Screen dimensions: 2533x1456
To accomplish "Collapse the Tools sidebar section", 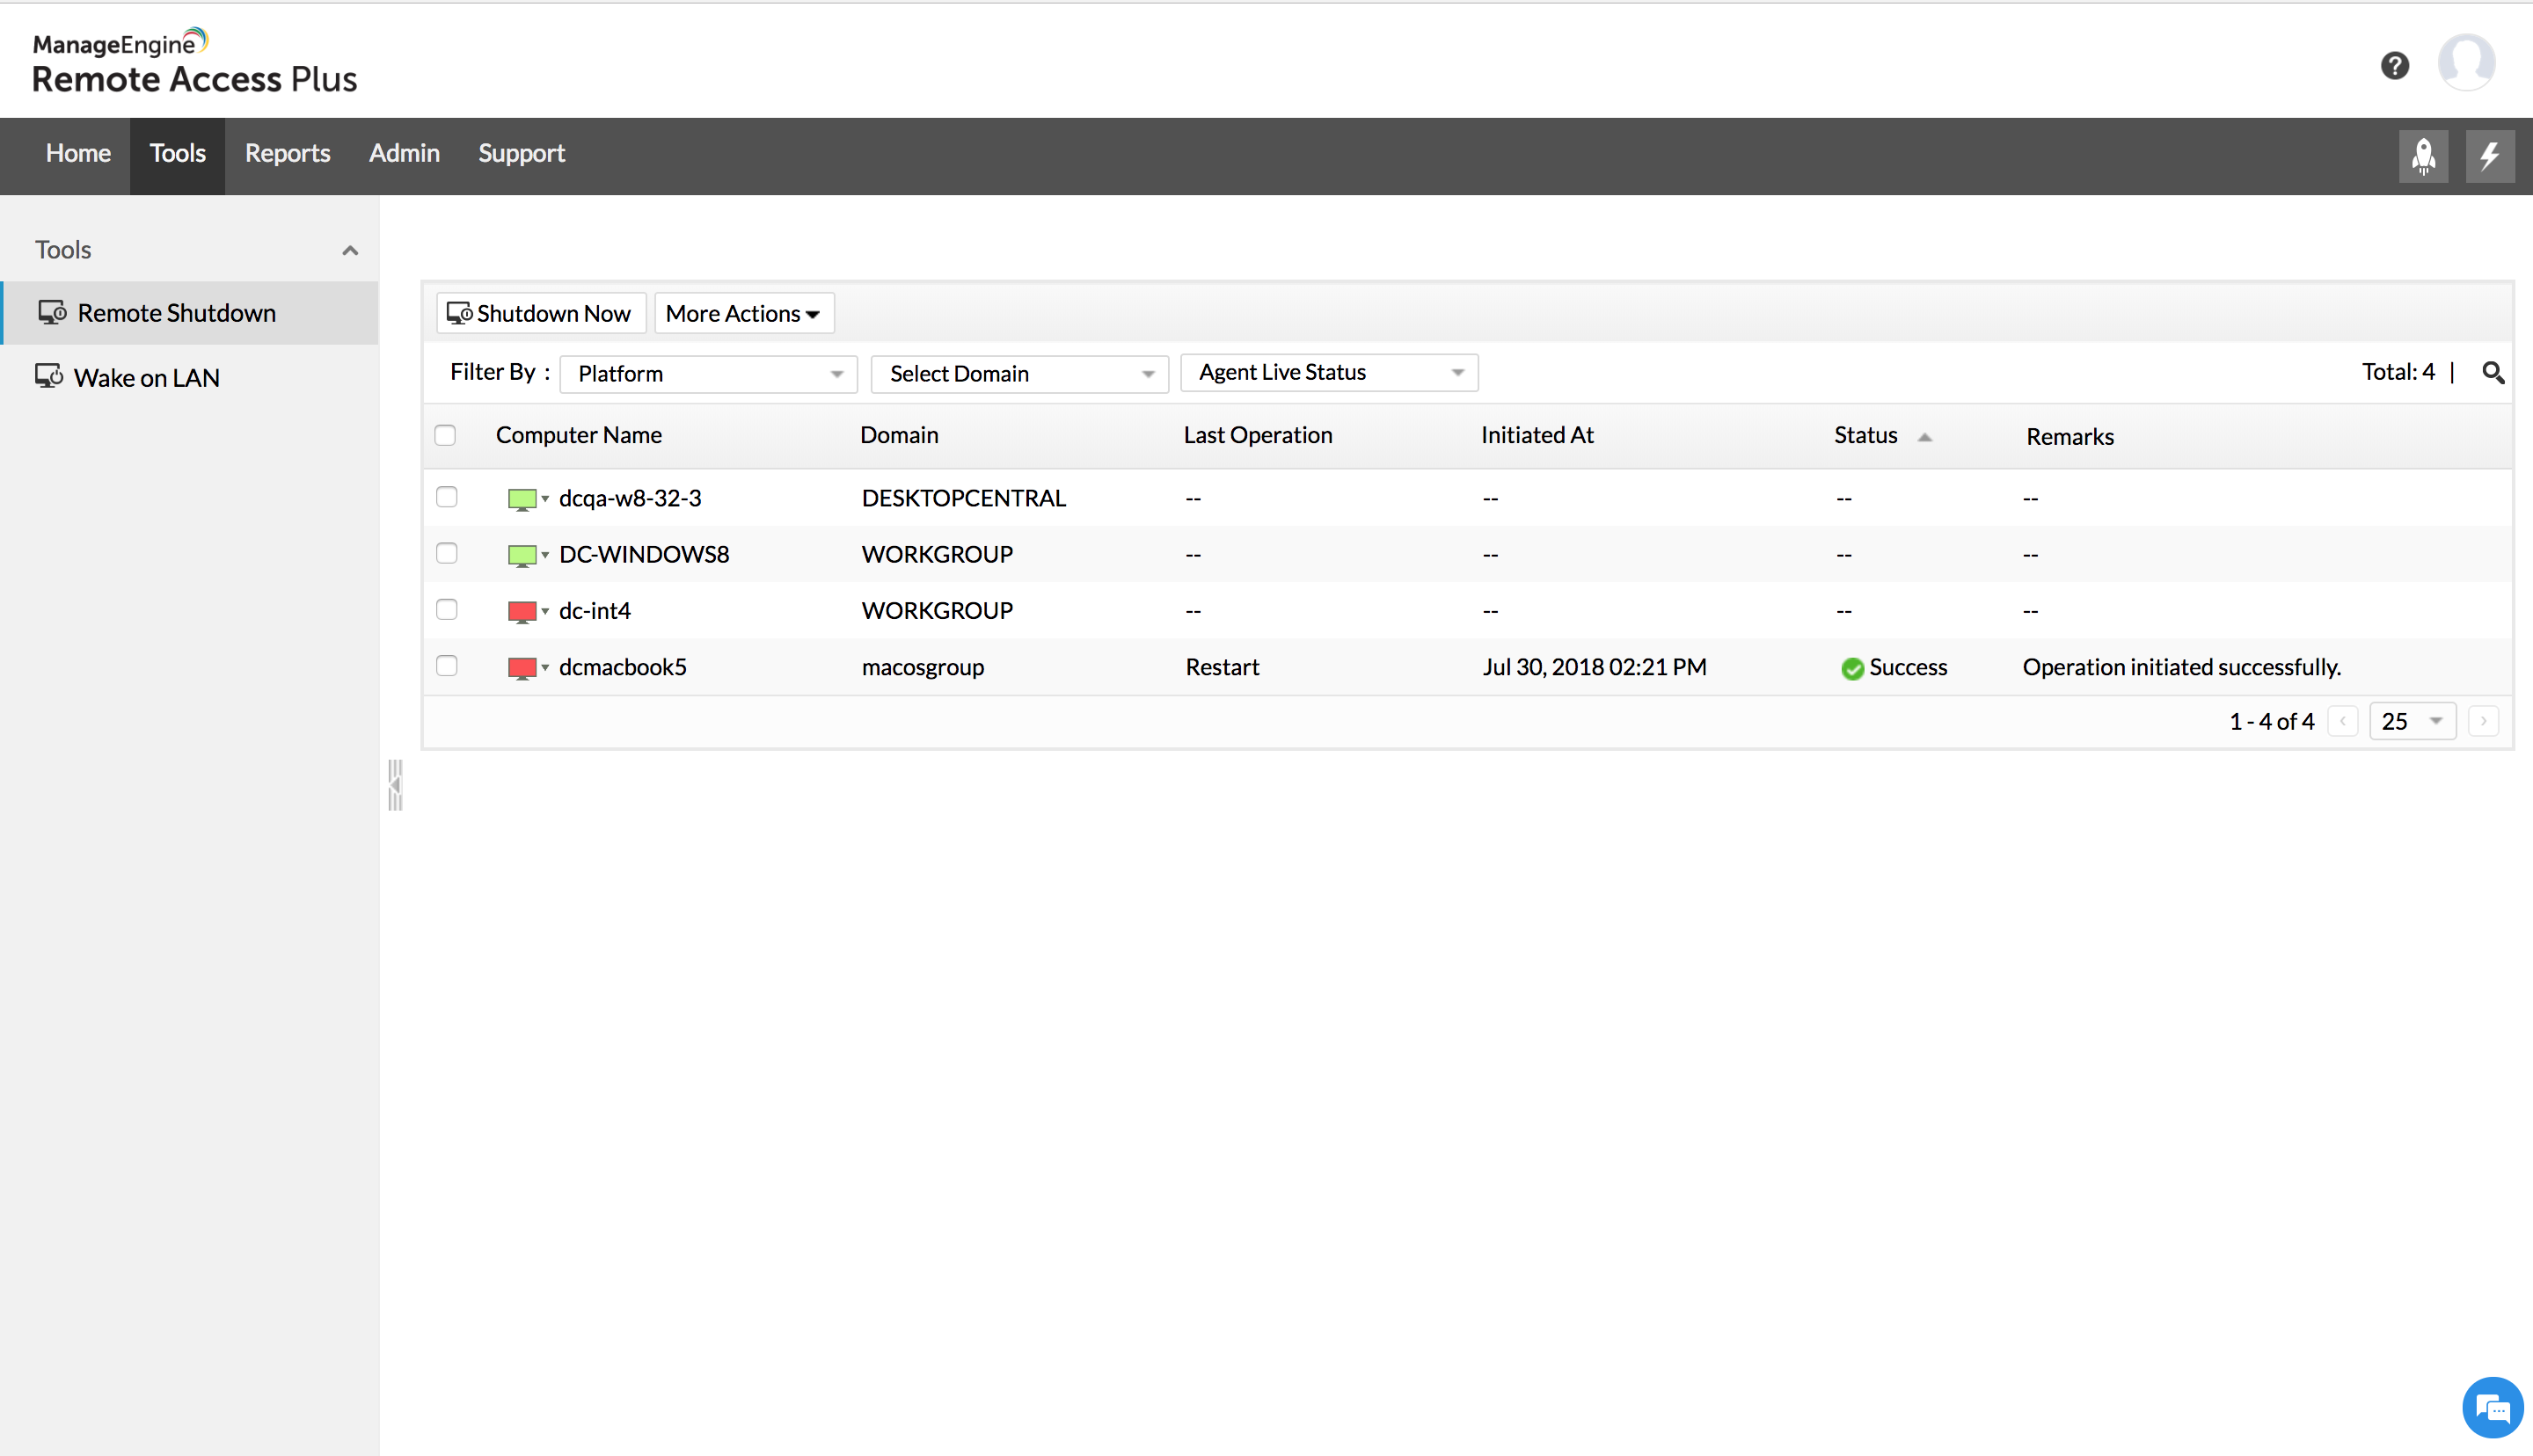I will 350,250.
